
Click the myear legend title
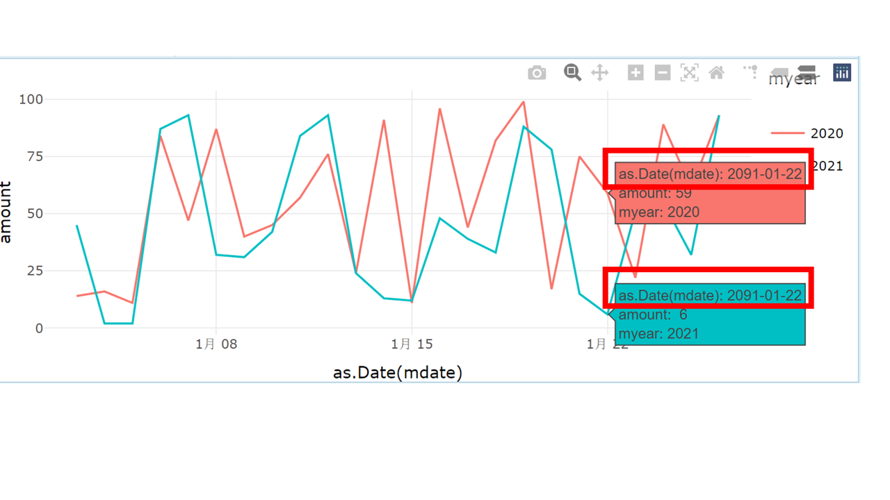[793, 80]
